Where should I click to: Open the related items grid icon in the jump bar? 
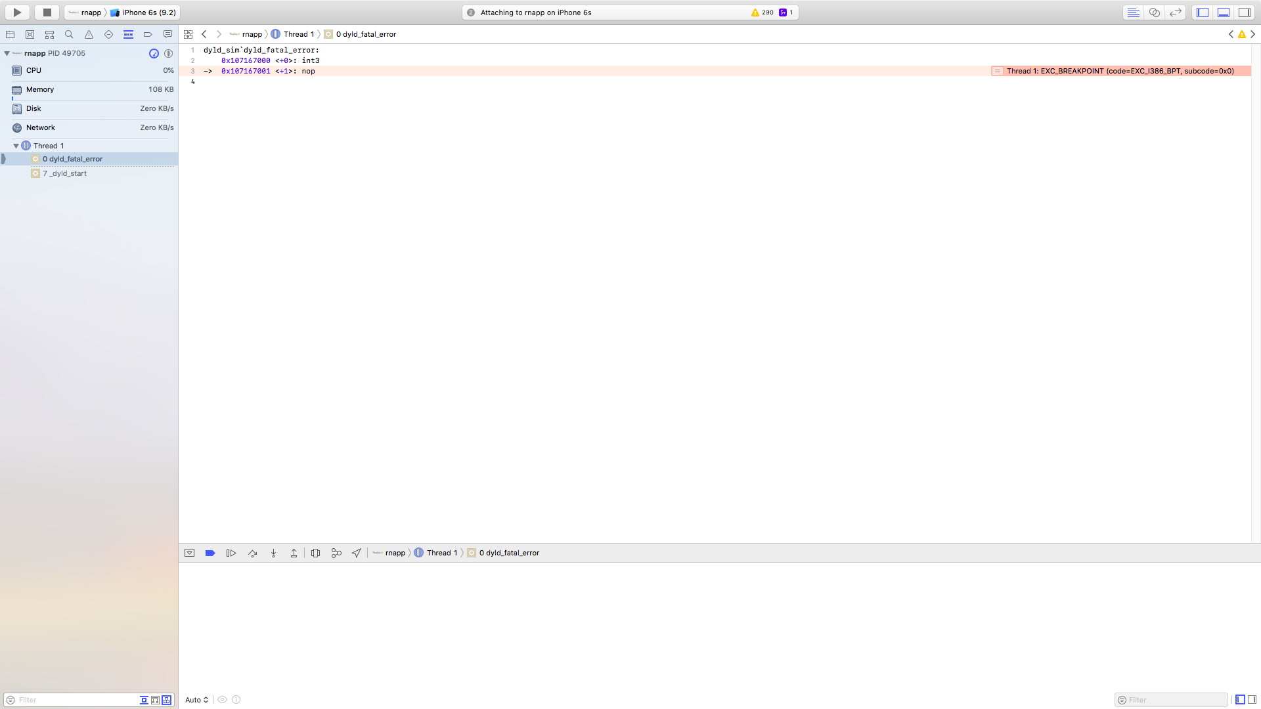pos(188,34)
